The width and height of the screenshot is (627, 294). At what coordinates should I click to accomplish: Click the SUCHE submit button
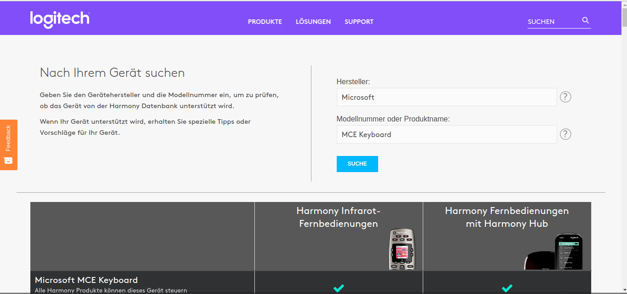[x=357, y=164]
